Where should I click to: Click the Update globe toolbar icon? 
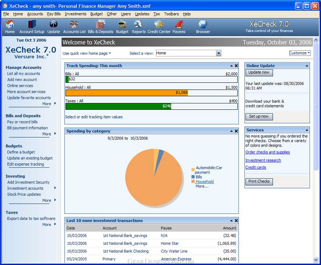point(54,27)
